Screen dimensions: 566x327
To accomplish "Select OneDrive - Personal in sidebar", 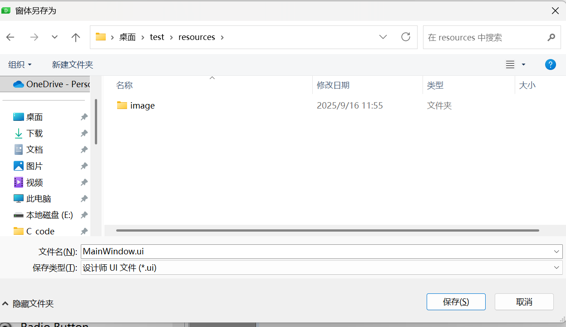I will (x=45, y=84).
